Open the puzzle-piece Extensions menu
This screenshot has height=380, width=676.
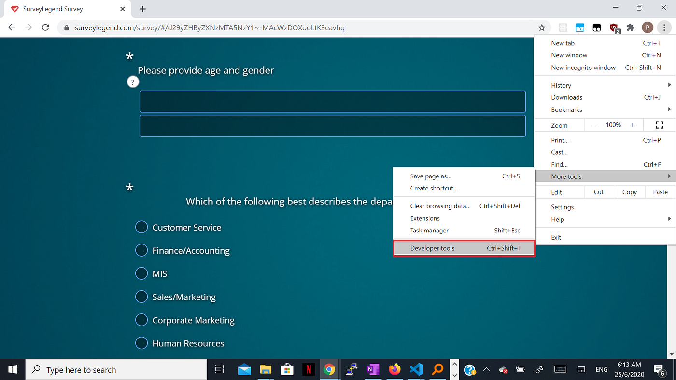631,27
